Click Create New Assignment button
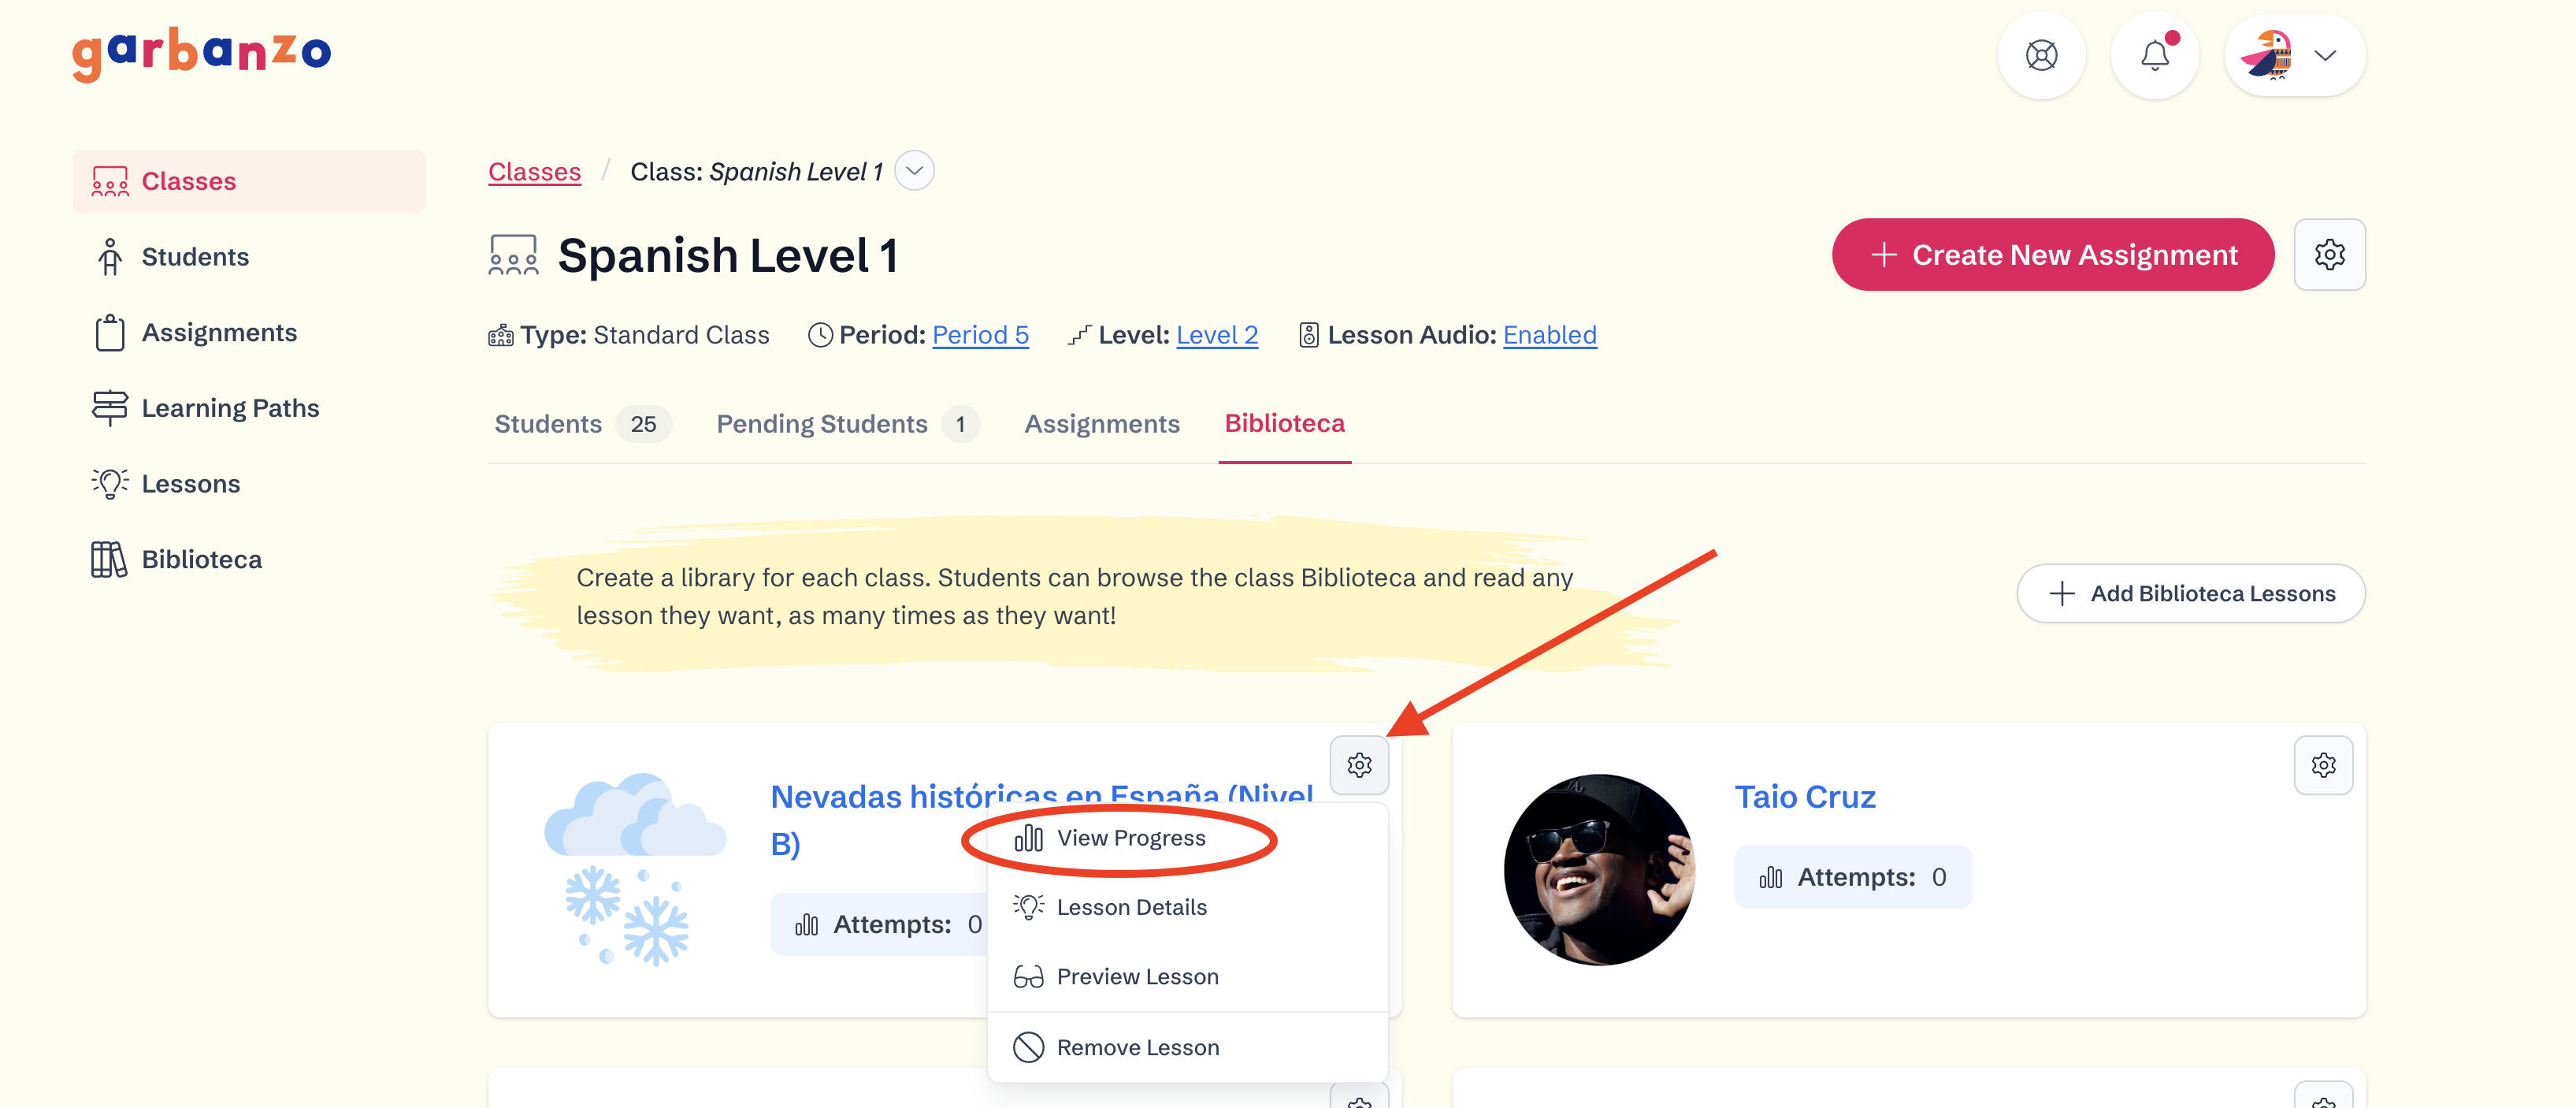Image resolution: width=2576 pixels, height=1108 pixels. point(2052,255)
